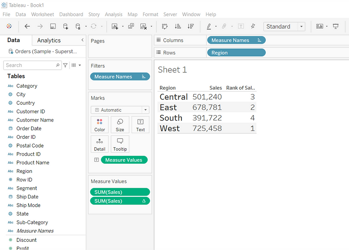
Task: Click the Undo back arrow
Action: click(27, 26)
